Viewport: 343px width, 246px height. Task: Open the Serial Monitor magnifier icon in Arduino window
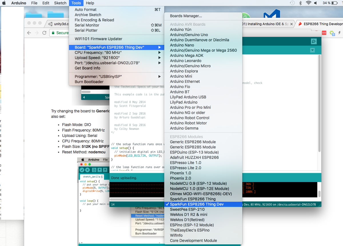coord(314,41)
